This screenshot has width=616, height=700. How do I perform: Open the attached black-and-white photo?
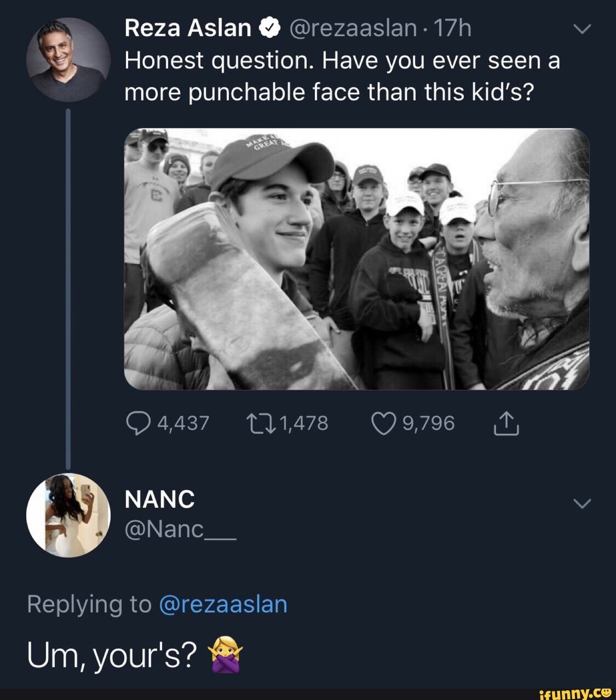(x=356, y=258)
